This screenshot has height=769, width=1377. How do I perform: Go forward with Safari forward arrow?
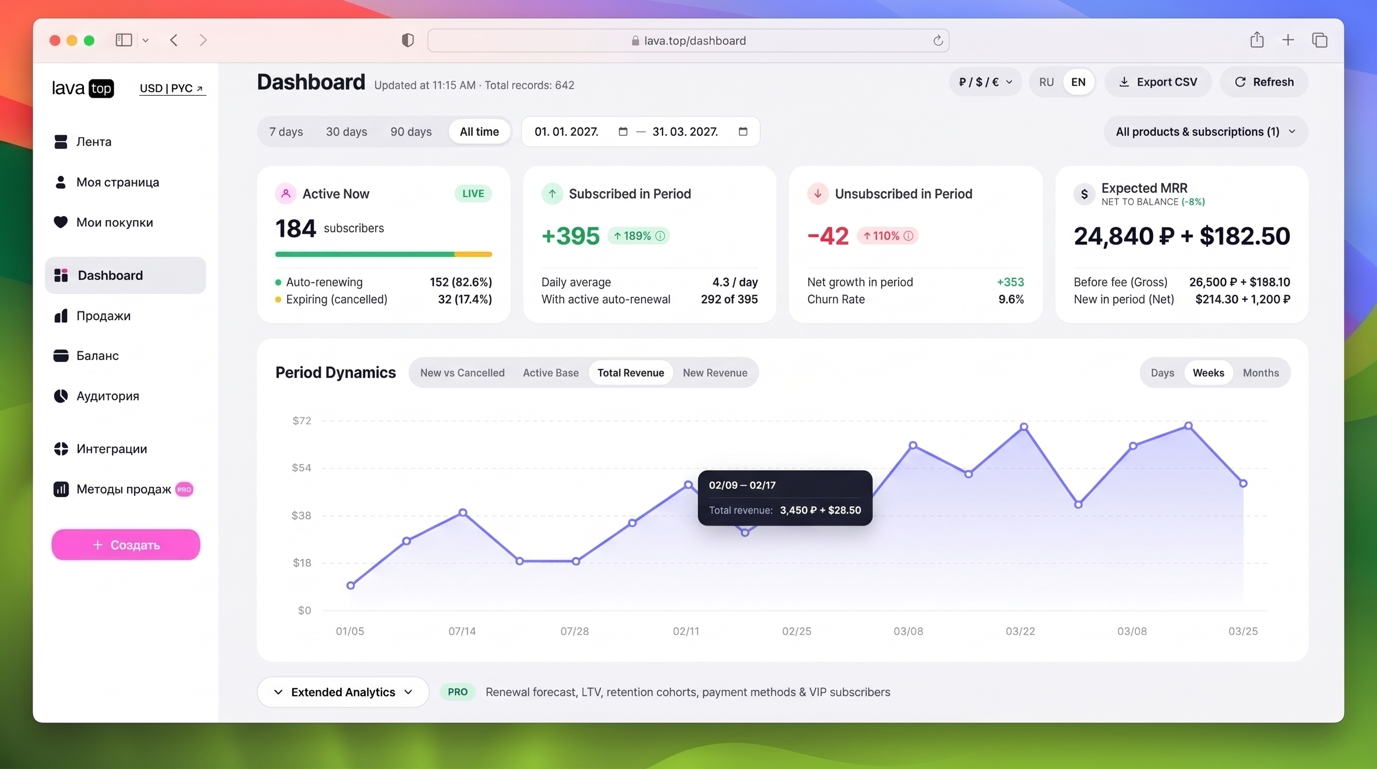coord(203,40)
